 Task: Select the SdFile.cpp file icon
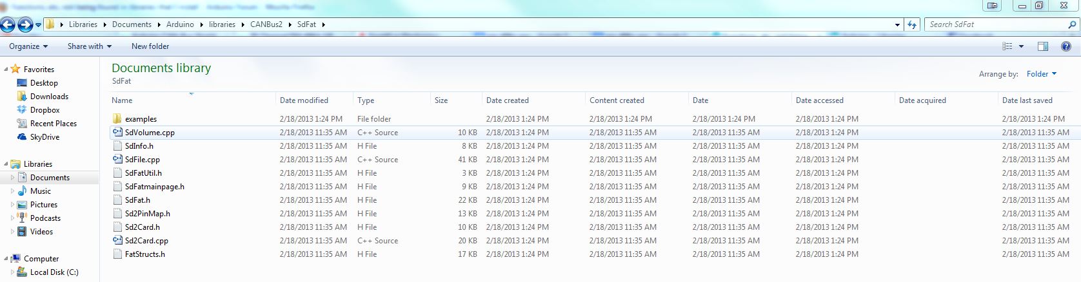tap(117, 160)
